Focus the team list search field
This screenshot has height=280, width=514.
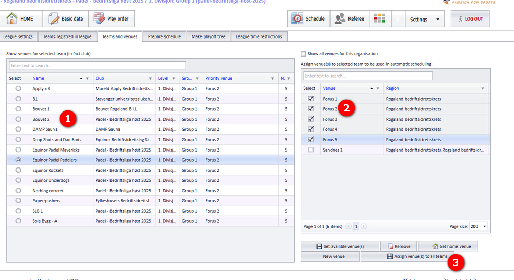click(97, 65)
